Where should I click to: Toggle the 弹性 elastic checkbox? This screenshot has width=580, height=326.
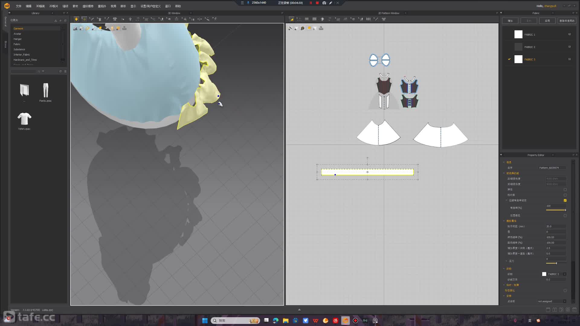click(565, 190)
